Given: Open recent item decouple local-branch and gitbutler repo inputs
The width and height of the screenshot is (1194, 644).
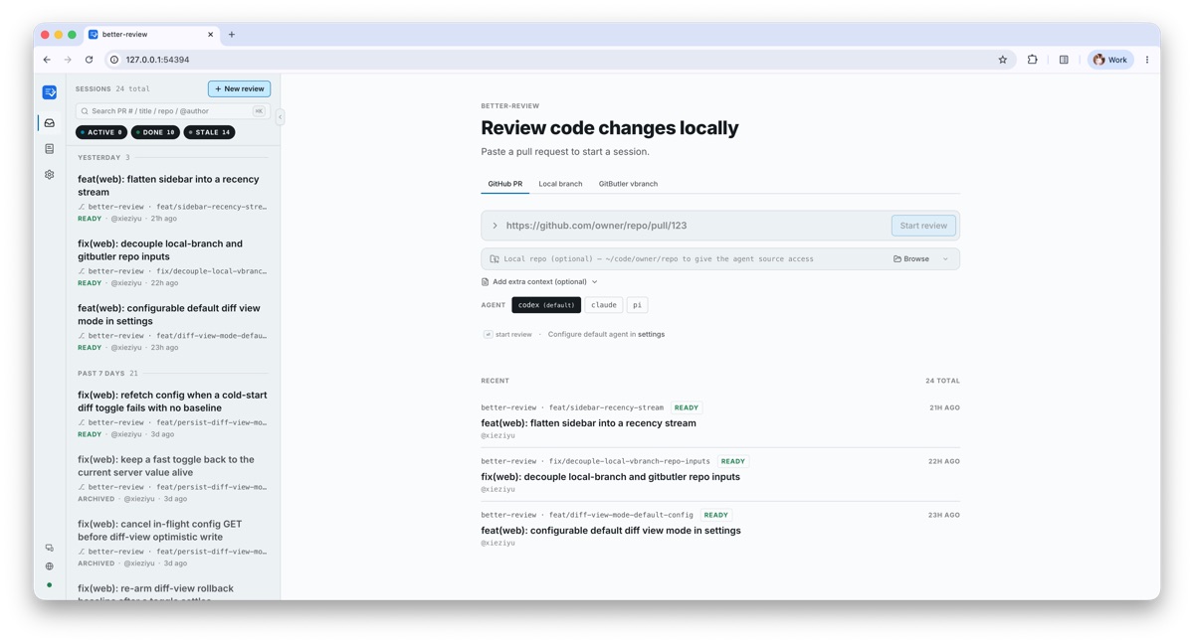Looking at the screenshot, I should (x=720, y=475).
